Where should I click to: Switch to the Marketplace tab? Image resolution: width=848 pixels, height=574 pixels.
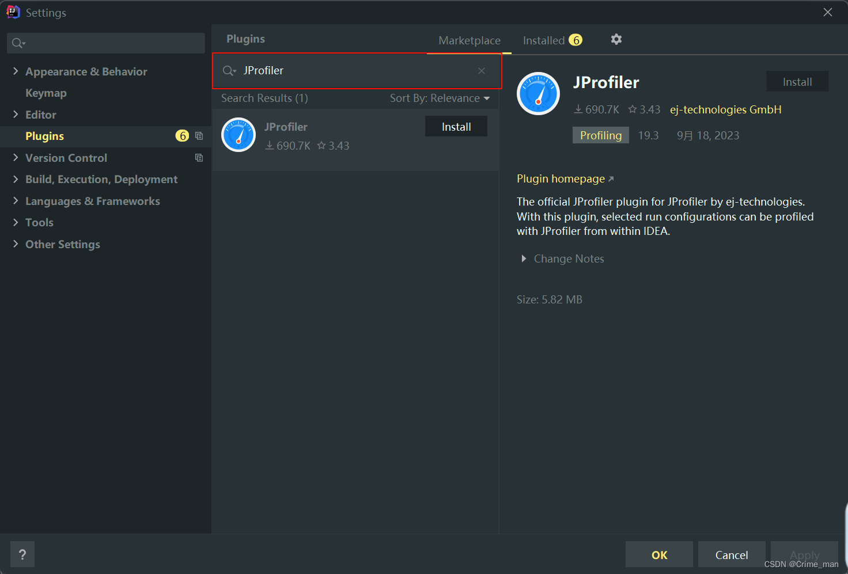(470, 40)
